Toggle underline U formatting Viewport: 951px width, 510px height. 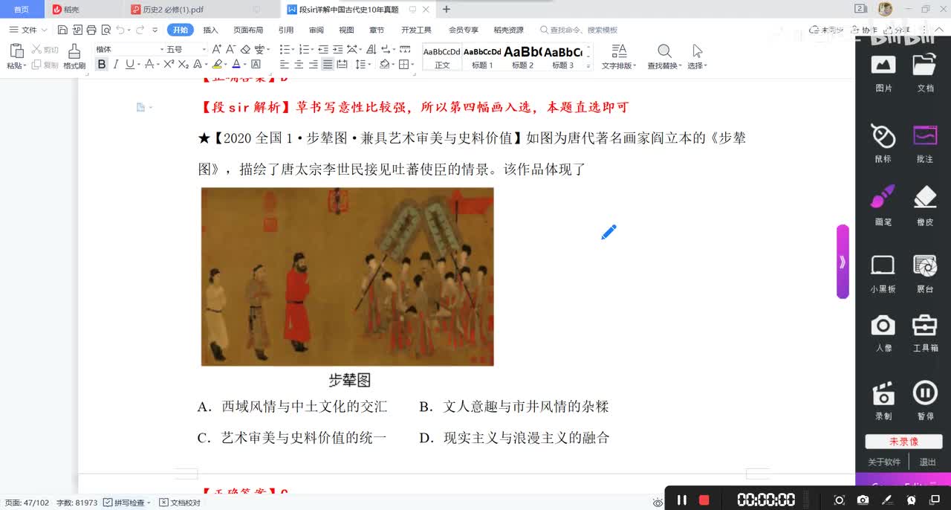point(129,65)
